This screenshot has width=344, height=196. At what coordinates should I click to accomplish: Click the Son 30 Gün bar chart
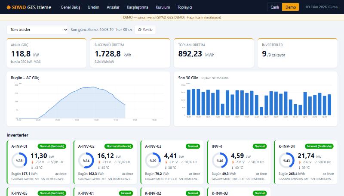[x=255, y=100]
